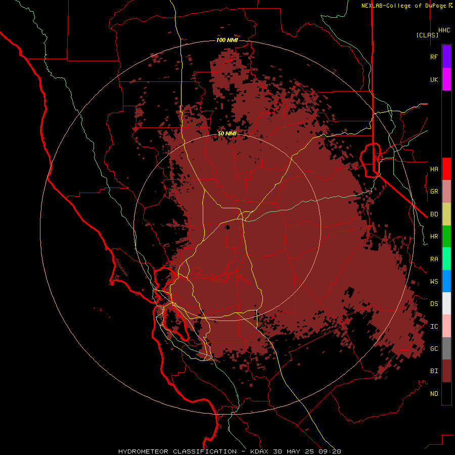This screenshot has width=455, height=455.
Task: Click the RF legend label
Action: (x=434, y=57)
